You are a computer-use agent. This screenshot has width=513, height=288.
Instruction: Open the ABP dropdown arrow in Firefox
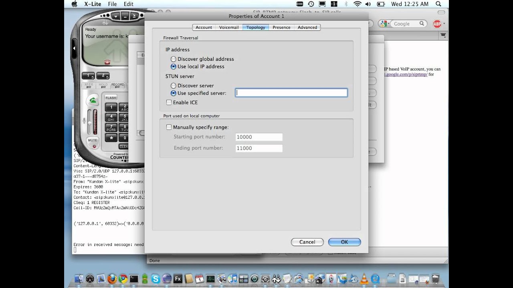(x=444, y=24)
